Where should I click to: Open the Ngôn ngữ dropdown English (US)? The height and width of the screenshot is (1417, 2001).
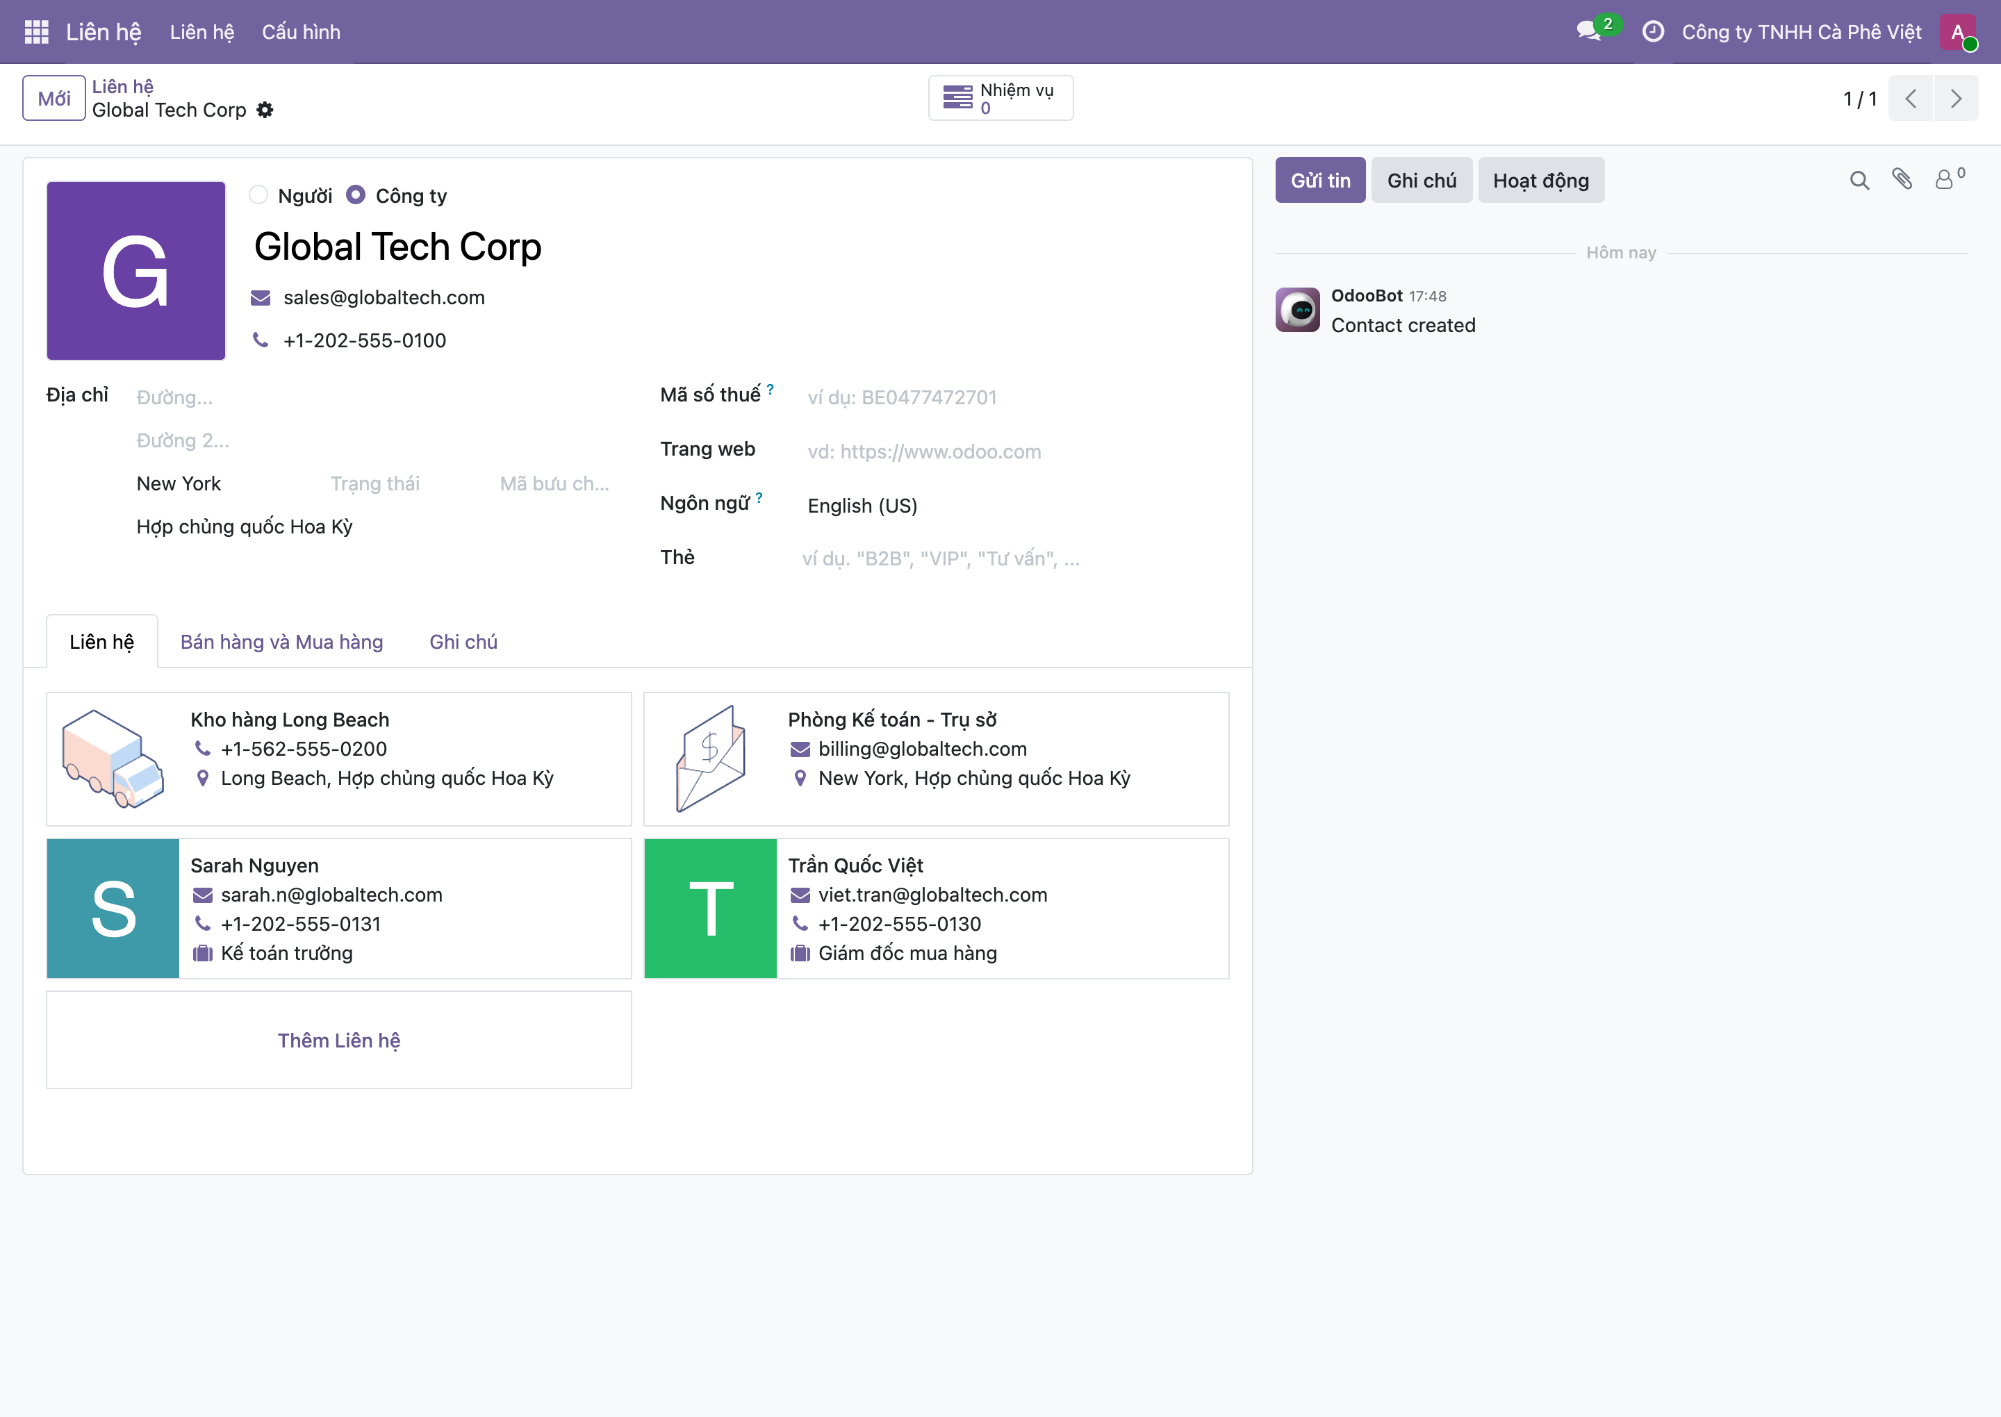pos(1016,506)
